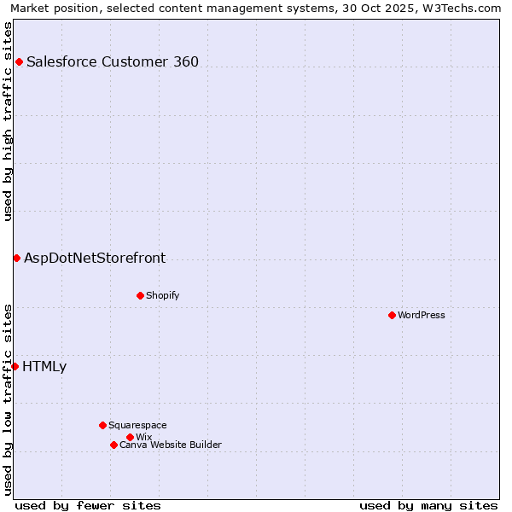The height and width of the screenshot is (512, 512).
Task: Click the Canva Website Builder label
Action: [171, 445]
